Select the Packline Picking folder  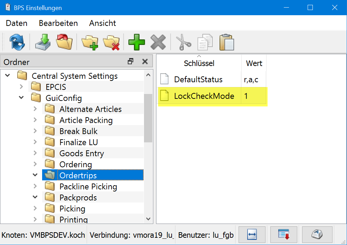pyautogui.click(x=88, y=187)
